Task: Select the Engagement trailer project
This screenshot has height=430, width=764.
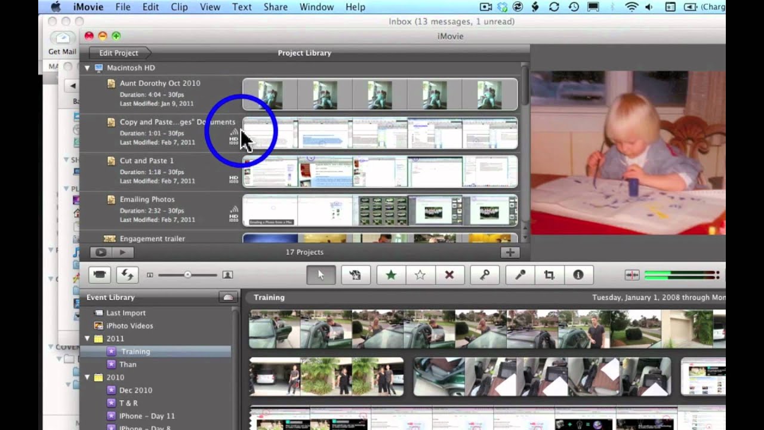Action: tap(152, 239)
